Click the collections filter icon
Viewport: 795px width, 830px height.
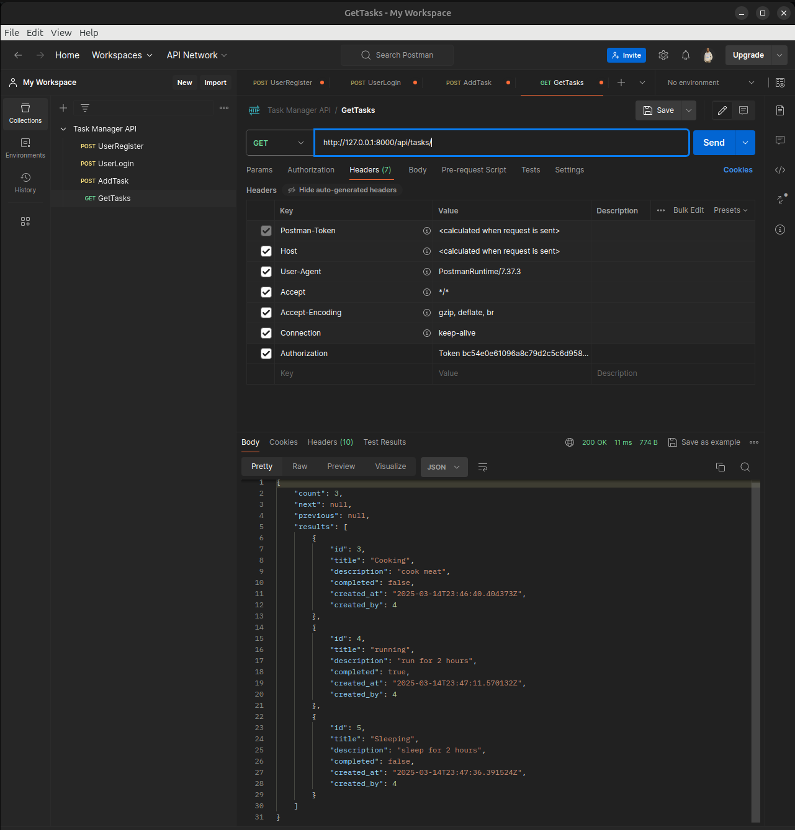(x=85, y=108)
